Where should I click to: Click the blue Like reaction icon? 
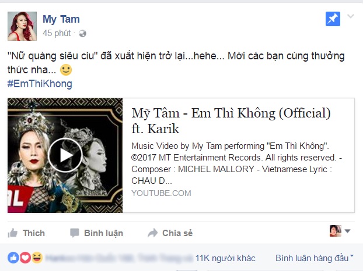click(x=13, y=258)
